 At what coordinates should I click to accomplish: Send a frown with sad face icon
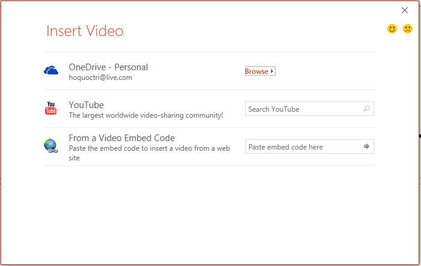(x=408, y=29)
